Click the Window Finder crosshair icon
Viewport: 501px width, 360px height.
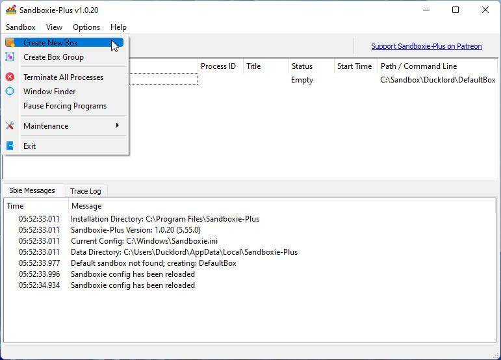pyautogui.click(x=10, y=92)
